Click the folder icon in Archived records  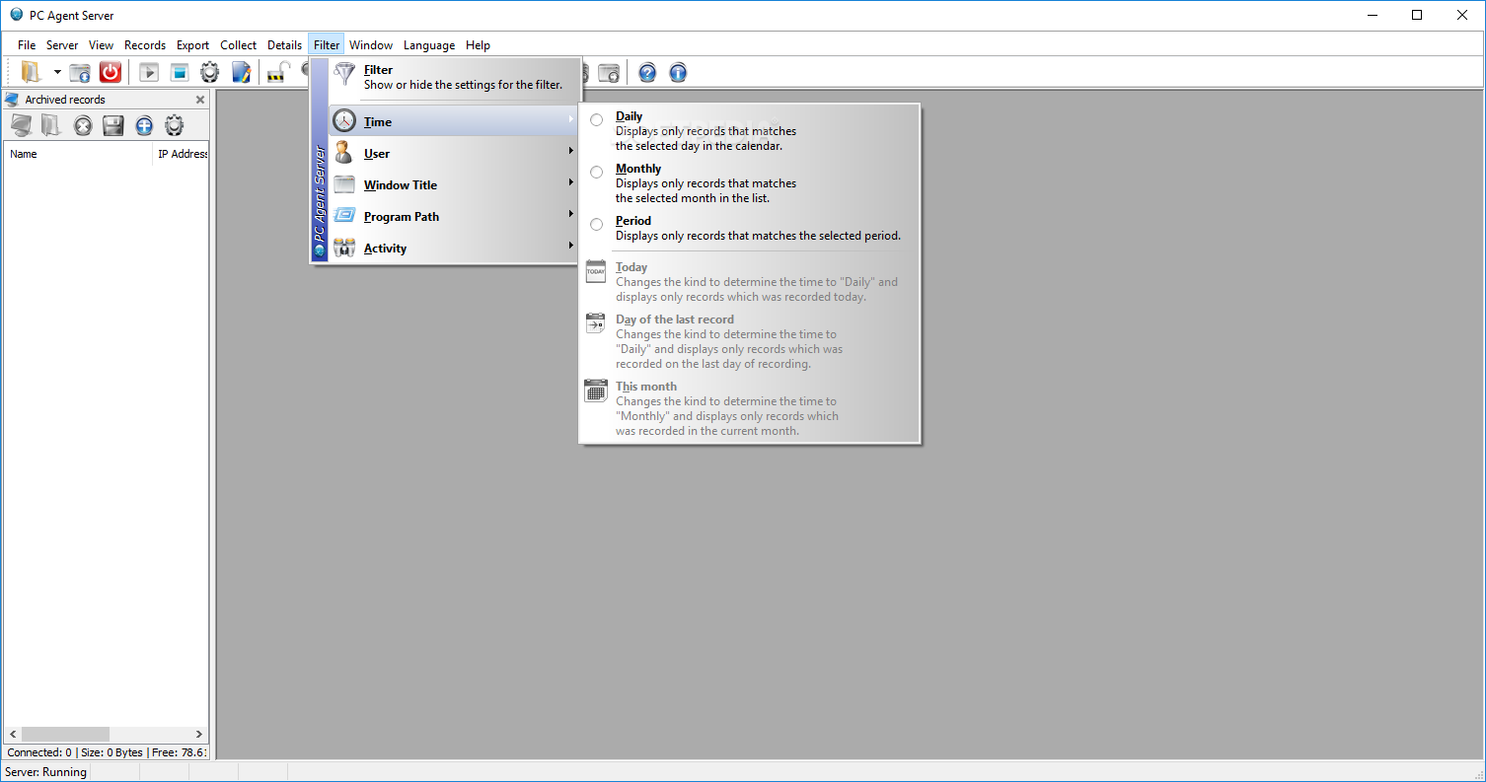pos(51,125)
